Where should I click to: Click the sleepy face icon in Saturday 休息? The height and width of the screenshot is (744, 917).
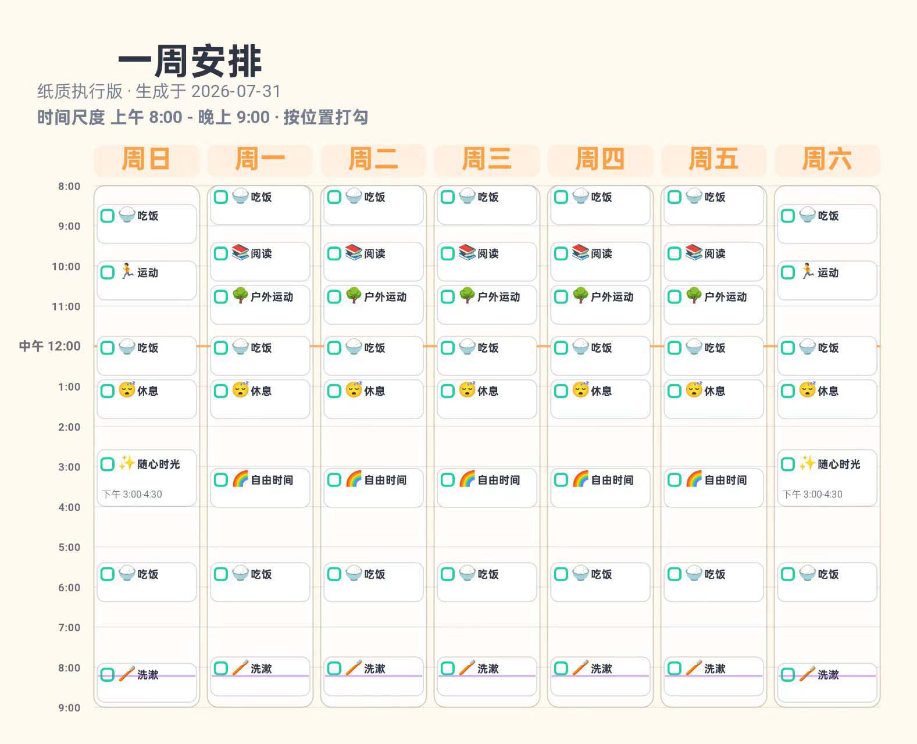coord(807,390)
